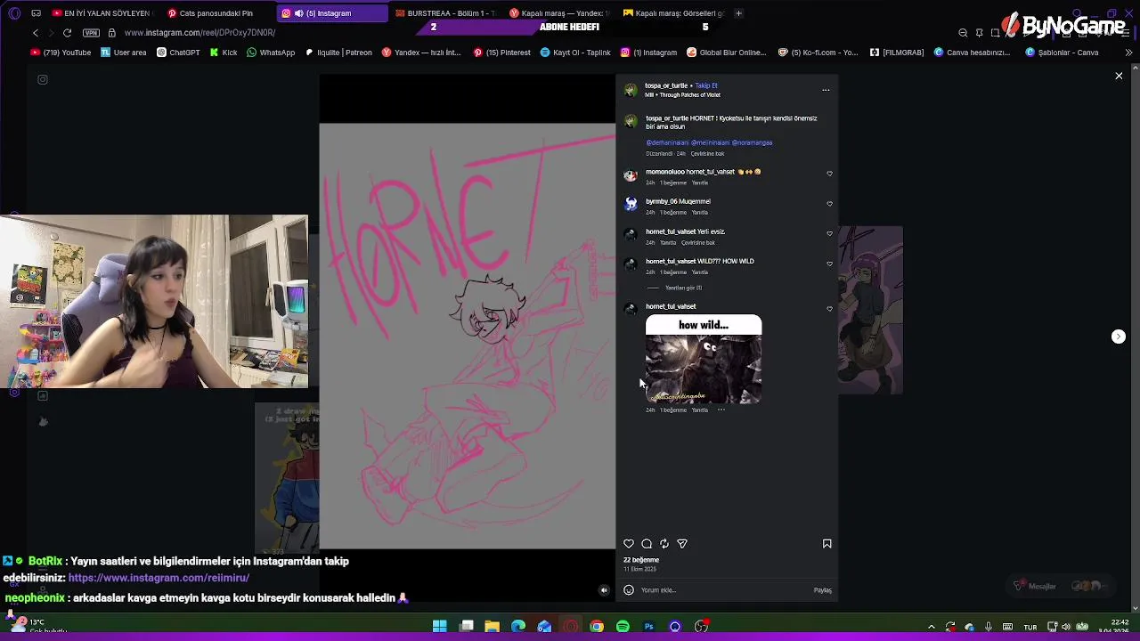The image size is (1140, 641).
Task: Switch to 'EN İYİ YALAN SÖYLEYEN' tab
Action: 101,13
